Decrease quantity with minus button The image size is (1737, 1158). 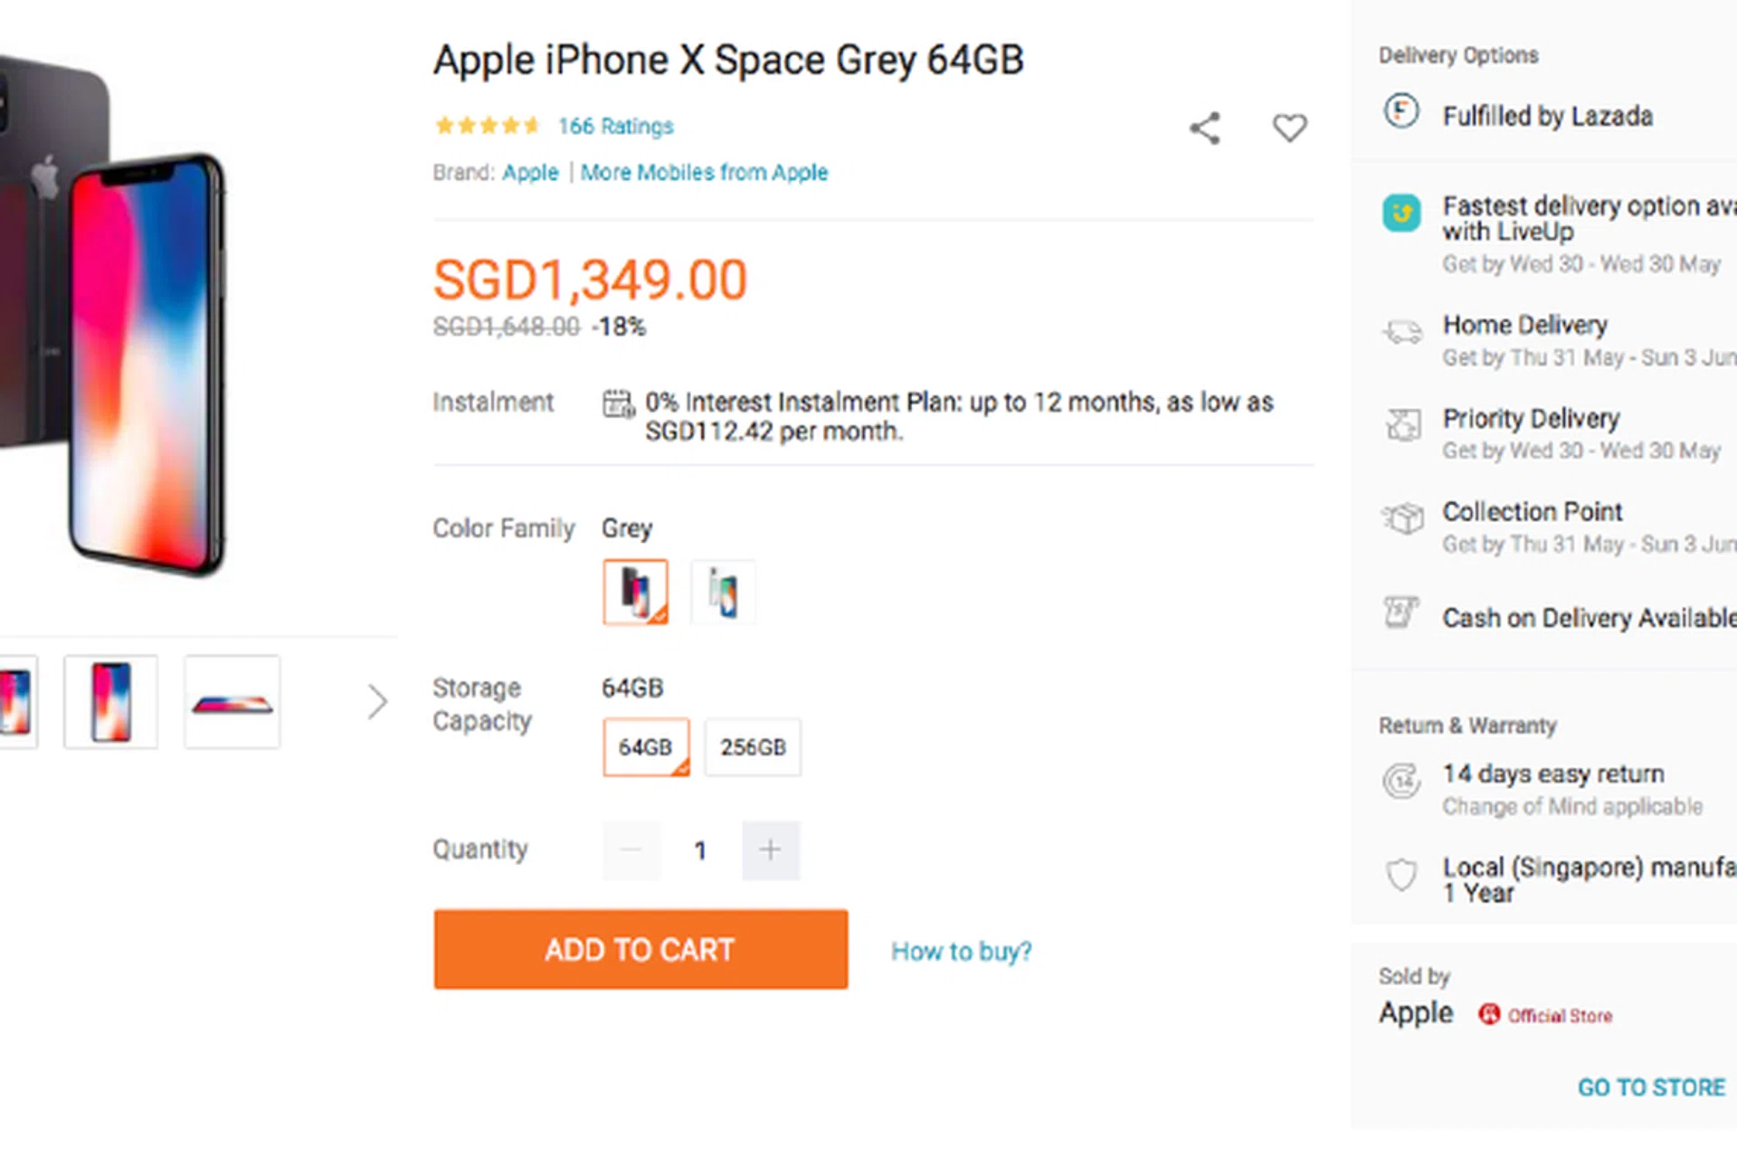631,850
